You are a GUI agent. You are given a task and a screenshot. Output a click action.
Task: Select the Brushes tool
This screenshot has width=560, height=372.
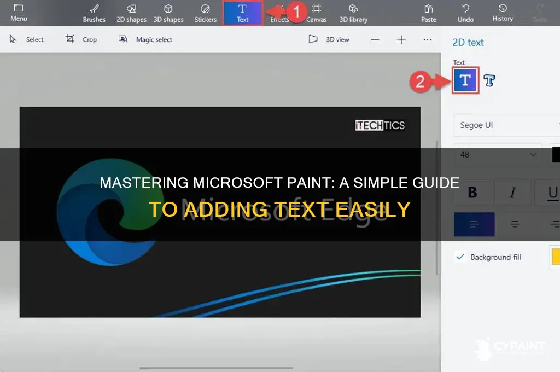tap(94, 13)
